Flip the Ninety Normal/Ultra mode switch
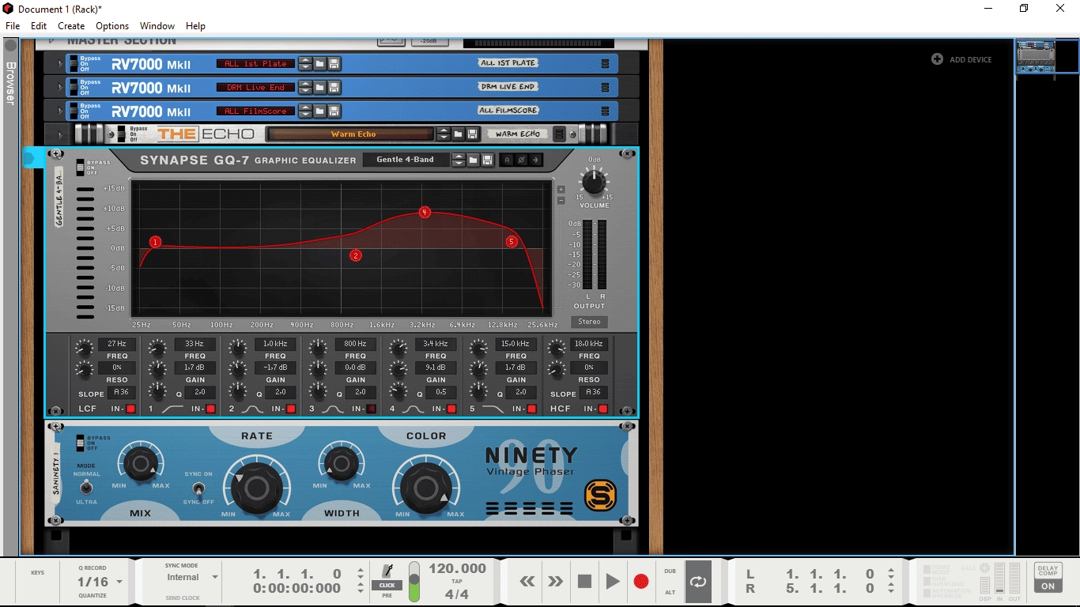 [86, 488]
